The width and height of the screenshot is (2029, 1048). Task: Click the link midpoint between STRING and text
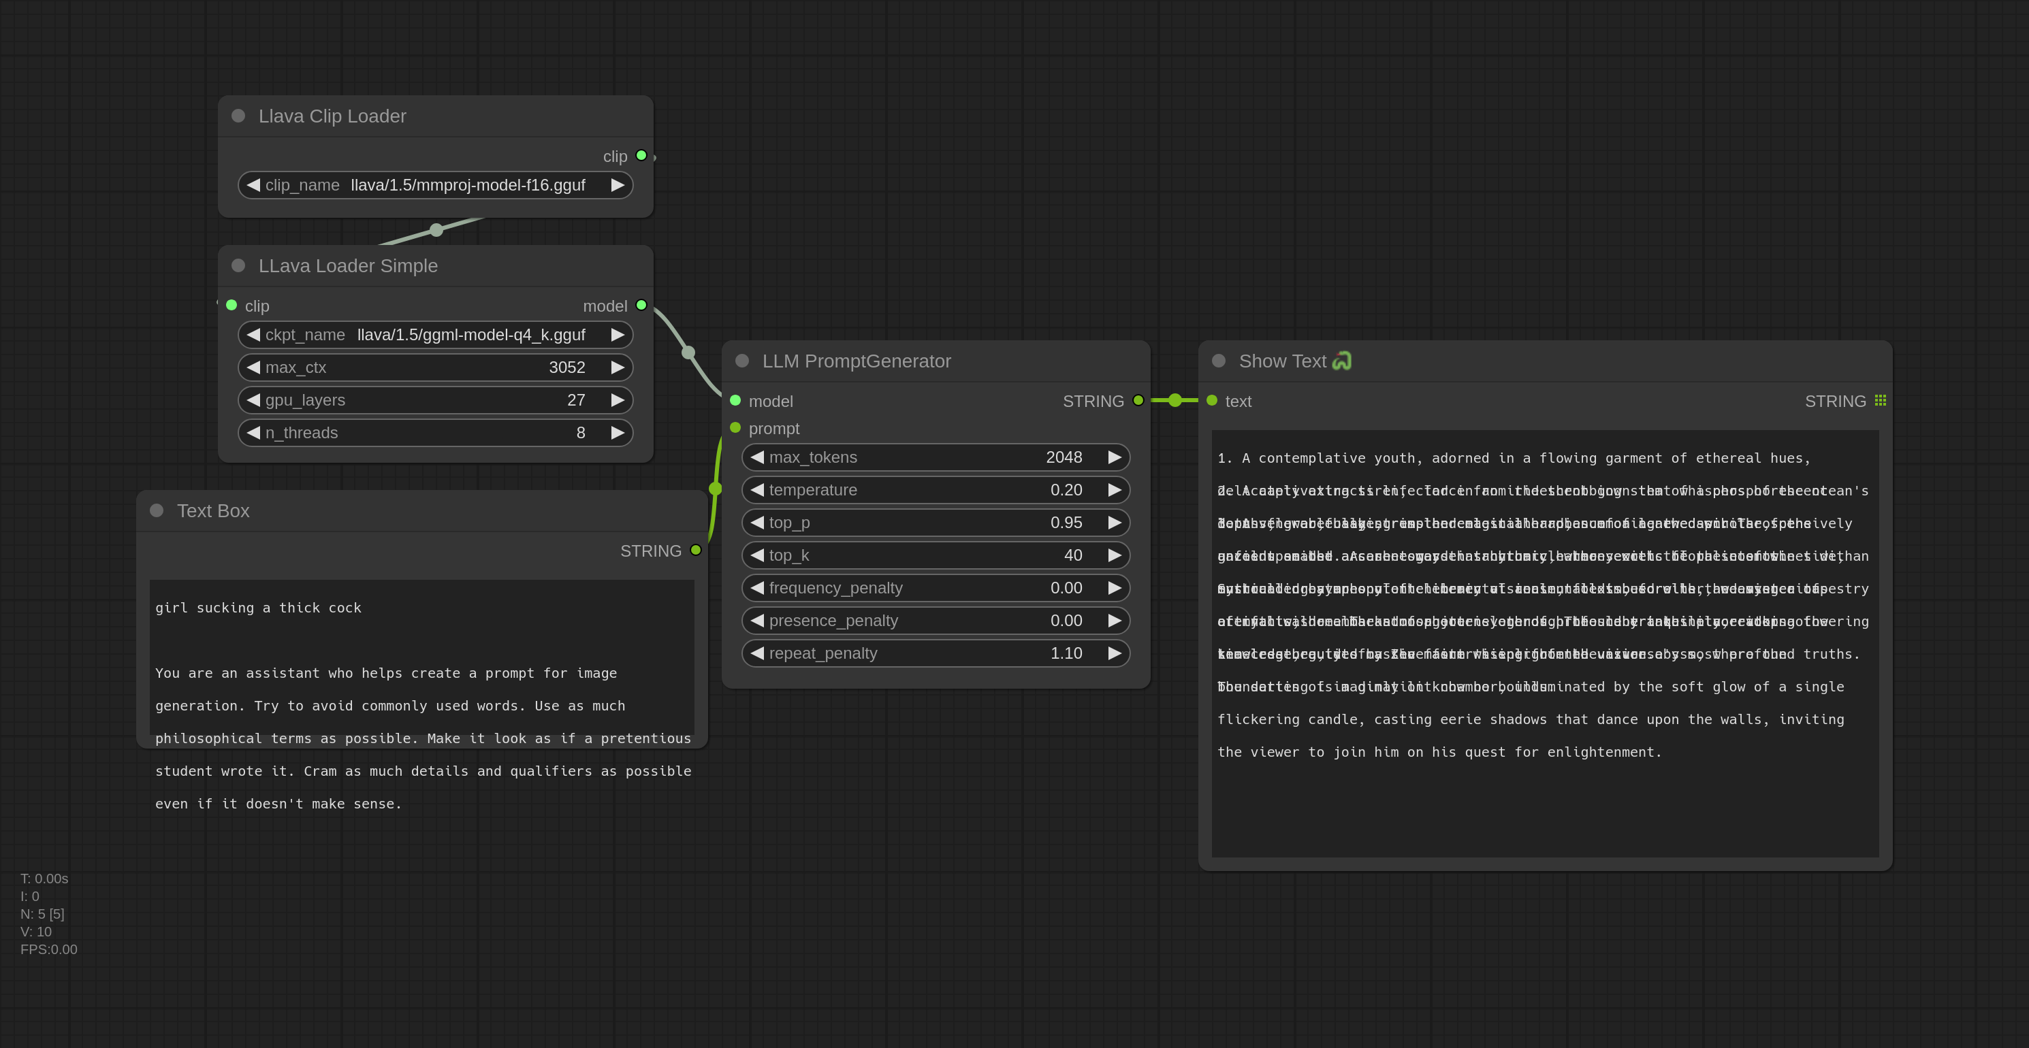tap(1175, 400)
